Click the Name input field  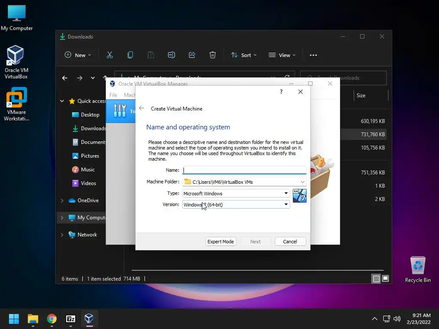click(x=244, y=170)
